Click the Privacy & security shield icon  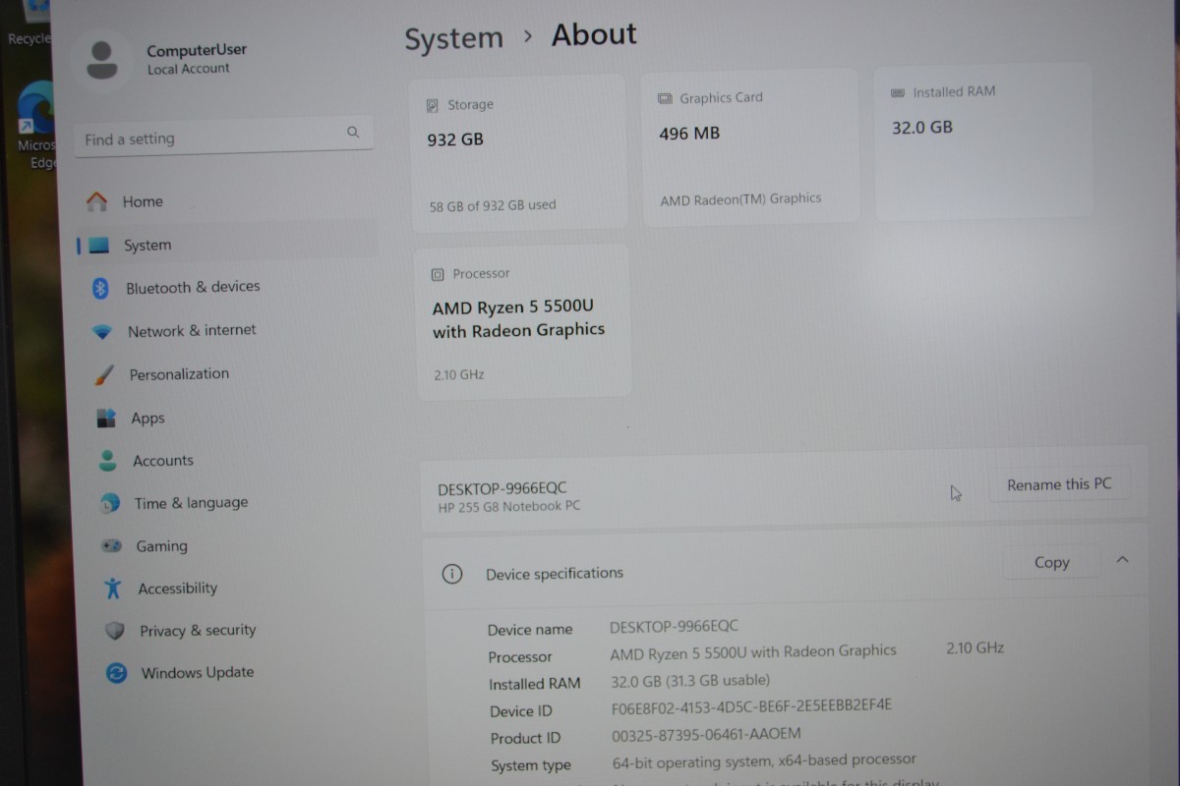tap(115, 631)
